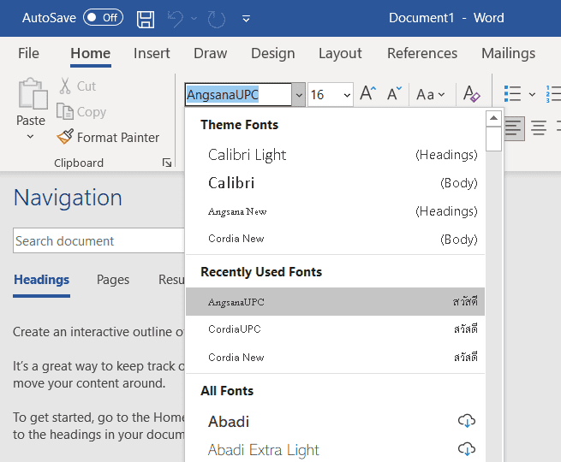Image resolution: width=561 pixels, height=462 pixels.
Task: Open the Bullets library dropdown arrow
Action: click(x=532, y=94)
